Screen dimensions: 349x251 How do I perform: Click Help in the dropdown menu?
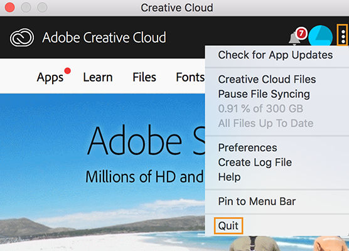(229, 177)
